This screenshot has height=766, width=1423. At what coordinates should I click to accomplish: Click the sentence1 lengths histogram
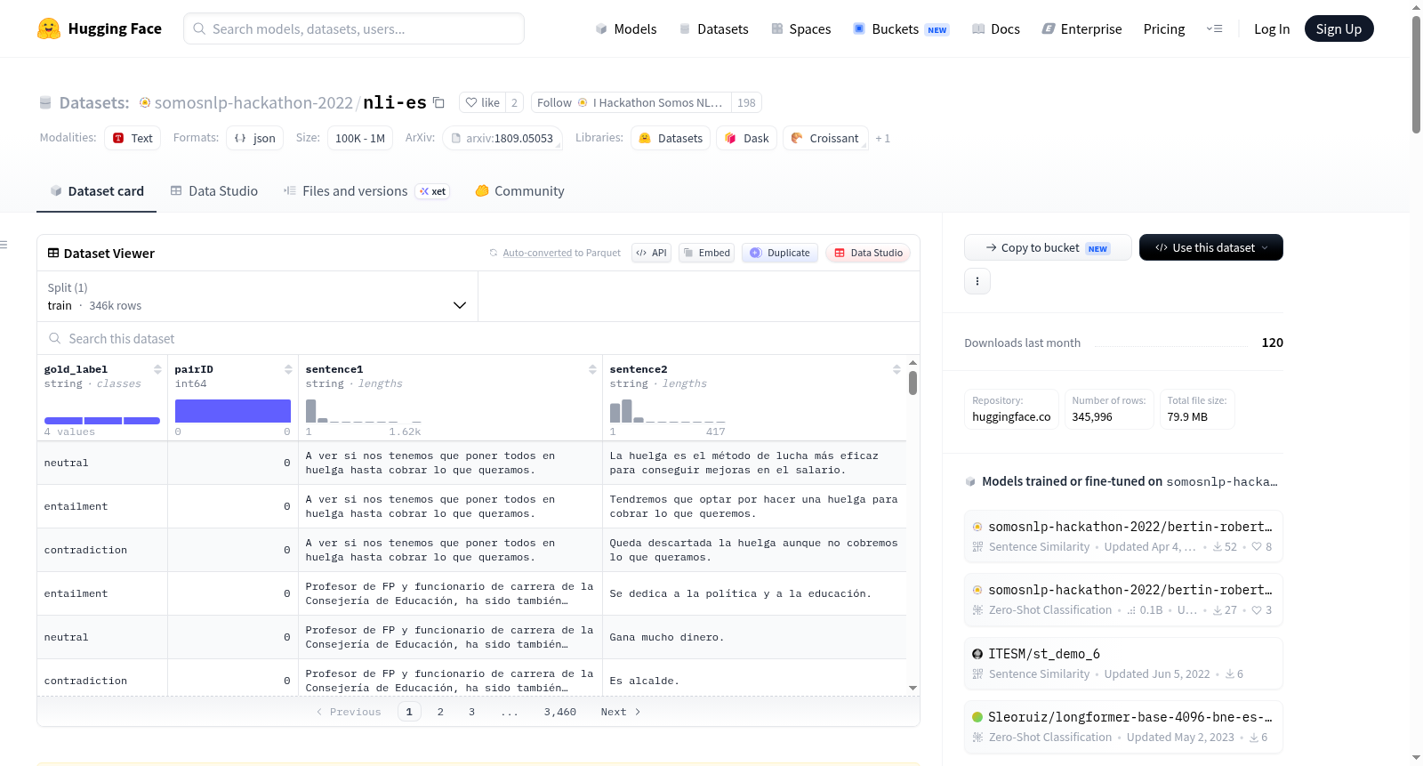click(363, 410)
